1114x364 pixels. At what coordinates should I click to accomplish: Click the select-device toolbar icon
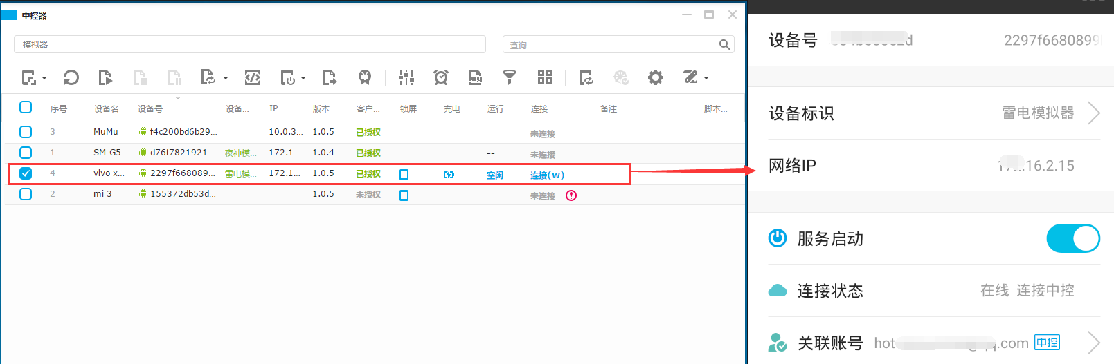[29, 77]
